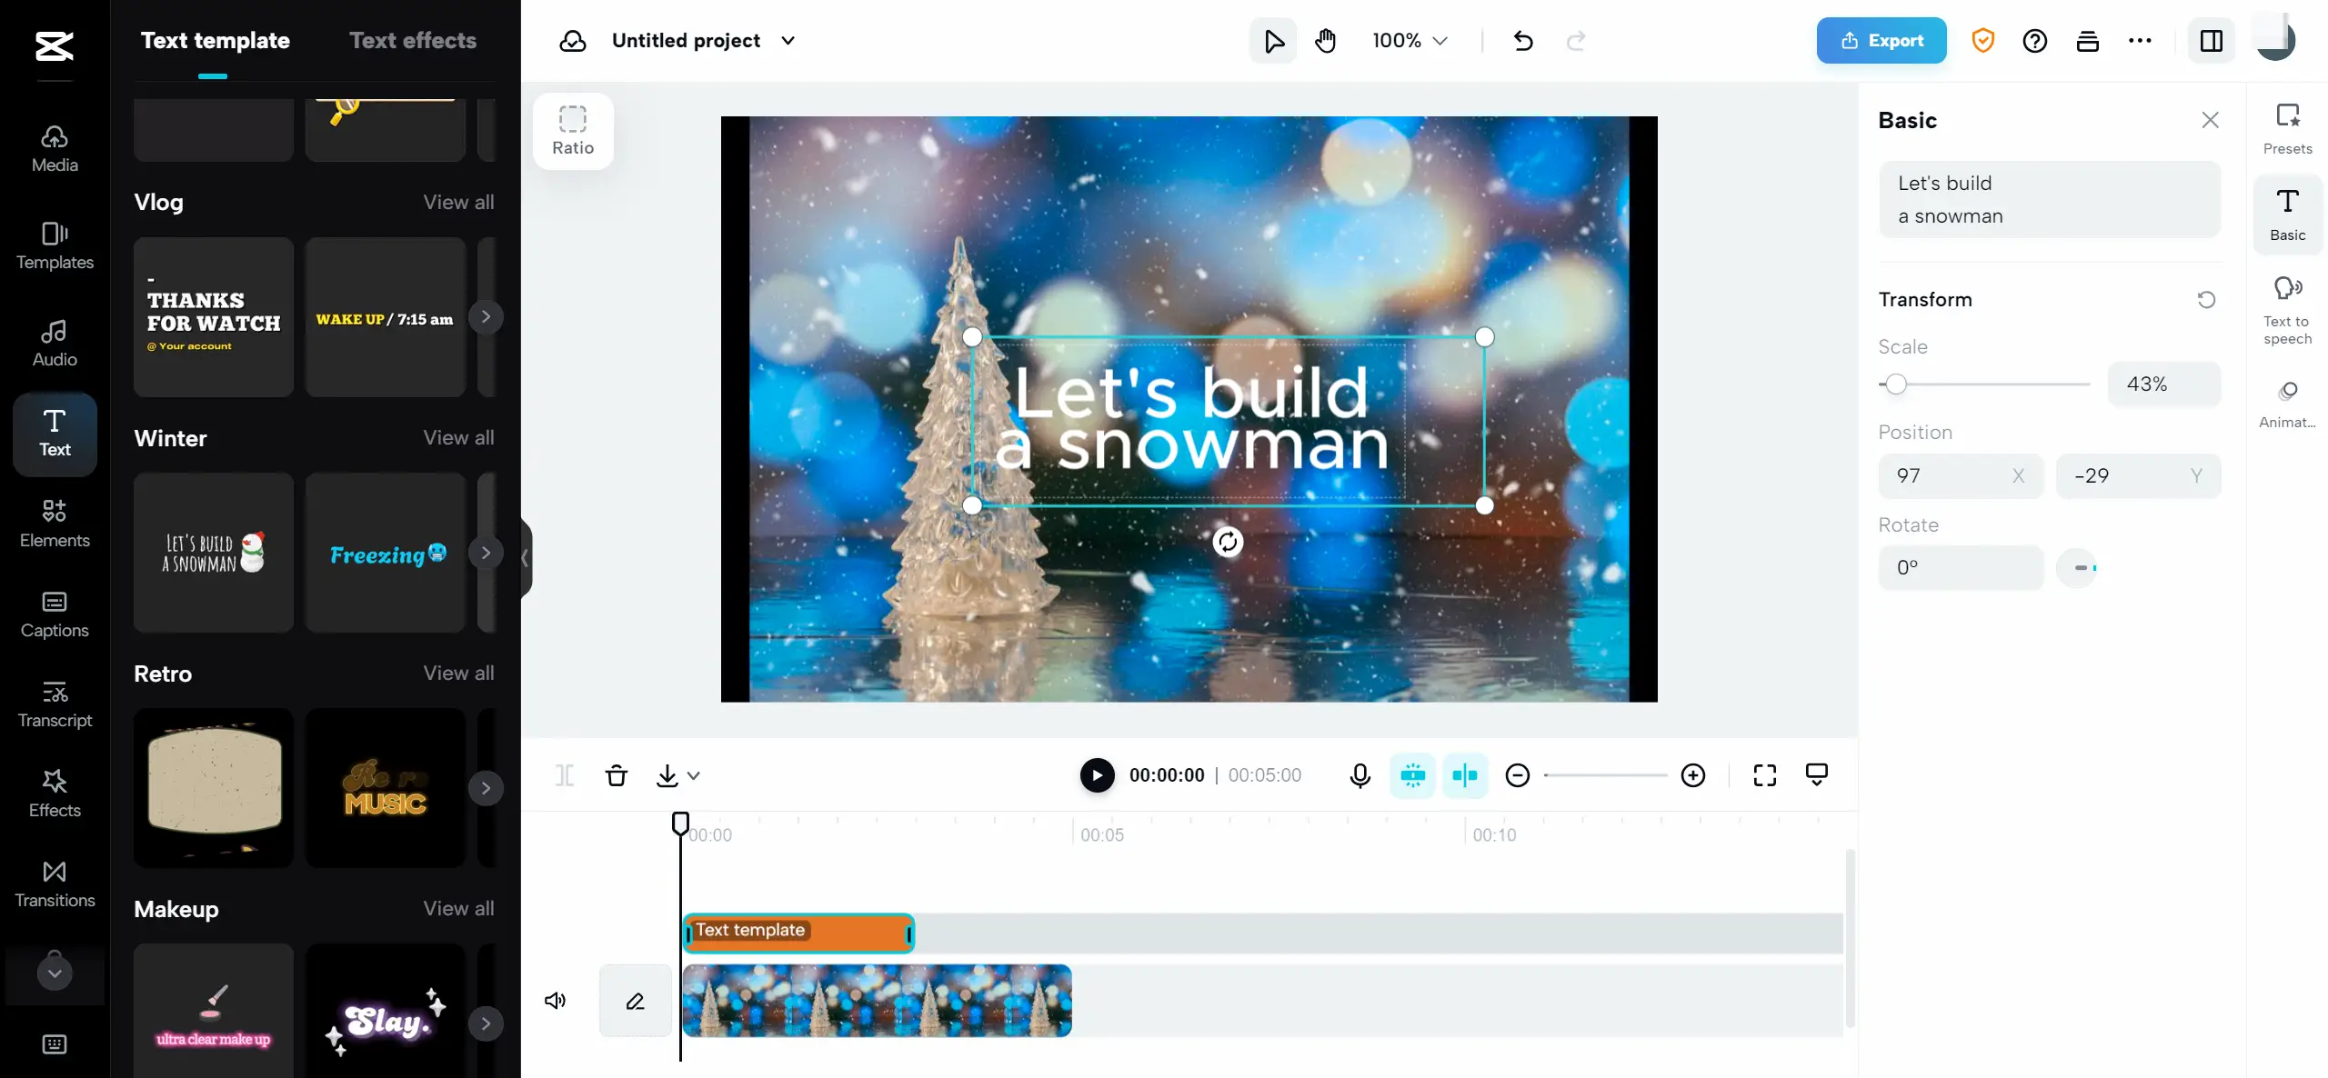Click the Text tool in sidebar
The width and height of the screenshot is (2328, 1078).
54,431
